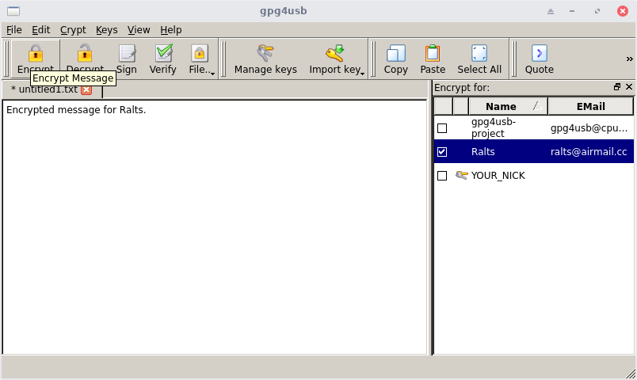637x380 pixels.
Task: Click the gpg4usb@cpu... email cell
Action: [589, 128]
